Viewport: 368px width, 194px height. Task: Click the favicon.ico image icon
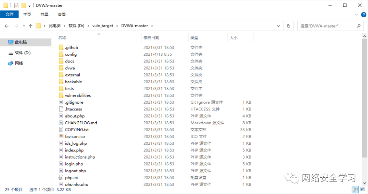click(x=61, y=136)
